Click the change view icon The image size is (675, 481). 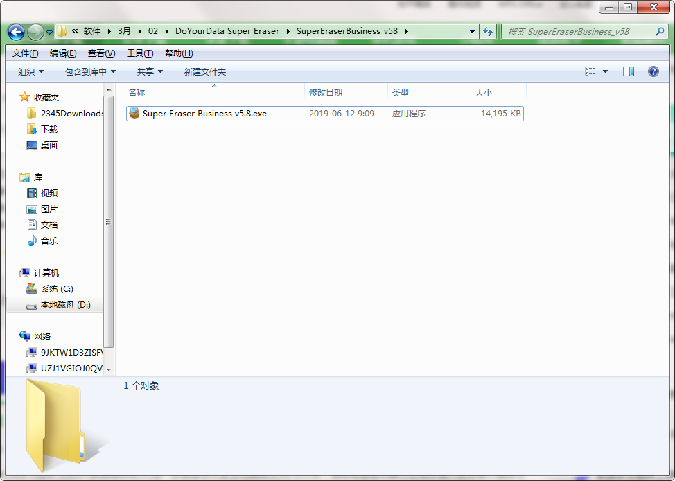click(590, 71)
